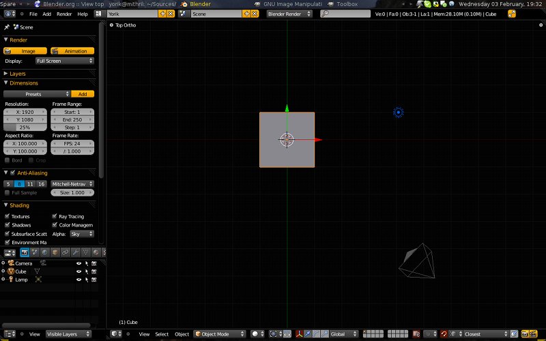
Task: Open the Select menu in viewport header
Action: (x=161, y=334)
